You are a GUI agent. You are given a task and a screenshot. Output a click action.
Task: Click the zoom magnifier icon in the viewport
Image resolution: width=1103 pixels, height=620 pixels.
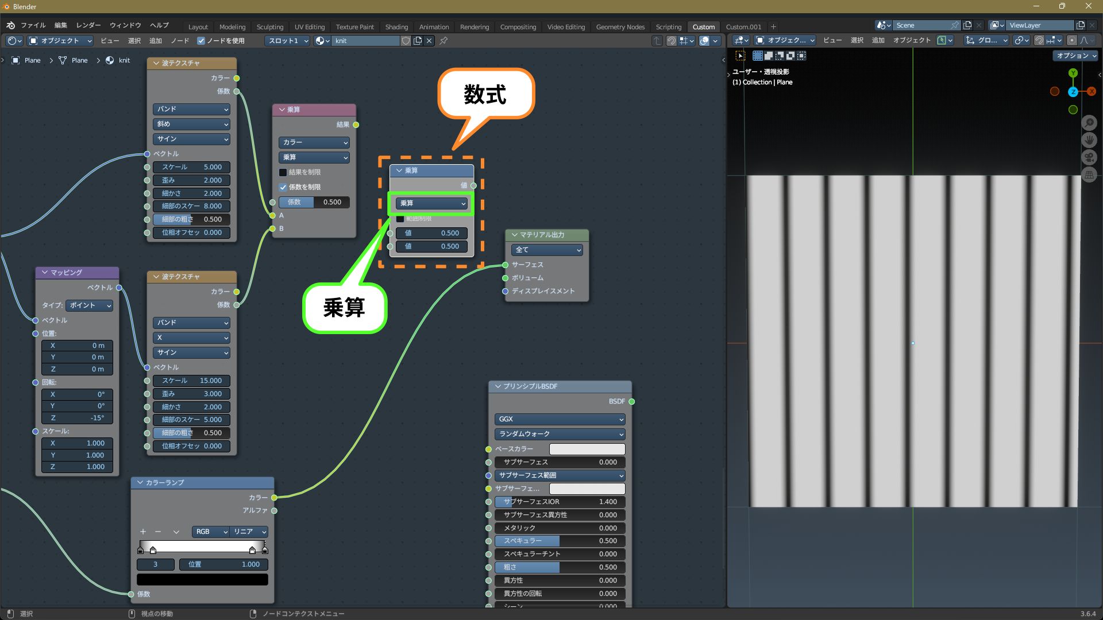pos(1089,123)
